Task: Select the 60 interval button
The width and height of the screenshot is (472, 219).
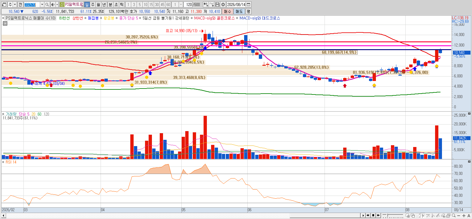Action: 168,4
